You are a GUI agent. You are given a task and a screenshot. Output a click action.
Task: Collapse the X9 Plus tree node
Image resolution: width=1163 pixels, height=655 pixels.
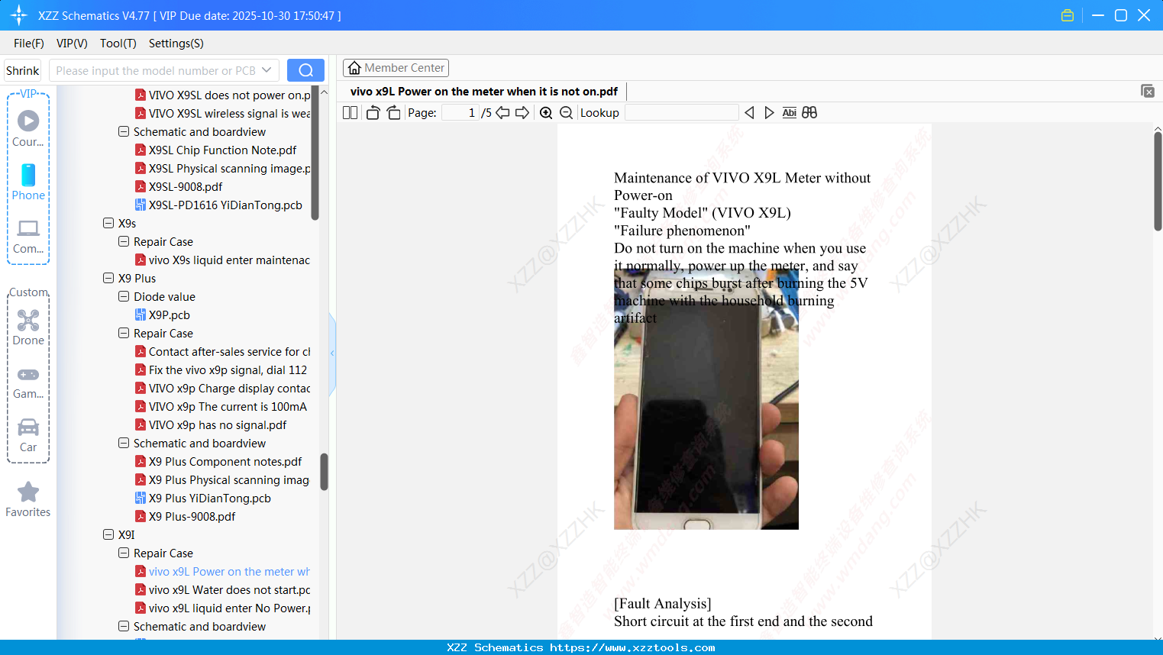109,278
